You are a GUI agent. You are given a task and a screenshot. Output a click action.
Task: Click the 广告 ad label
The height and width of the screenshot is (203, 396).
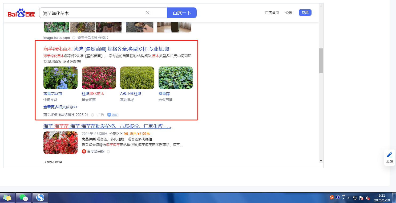[101, 115]
